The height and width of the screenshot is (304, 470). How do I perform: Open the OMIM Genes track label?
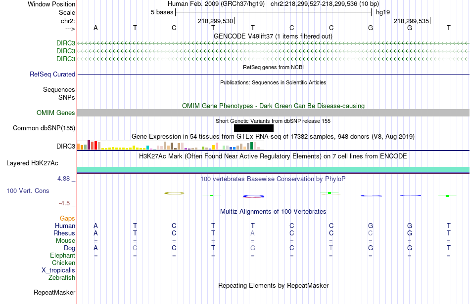(56, 113)
